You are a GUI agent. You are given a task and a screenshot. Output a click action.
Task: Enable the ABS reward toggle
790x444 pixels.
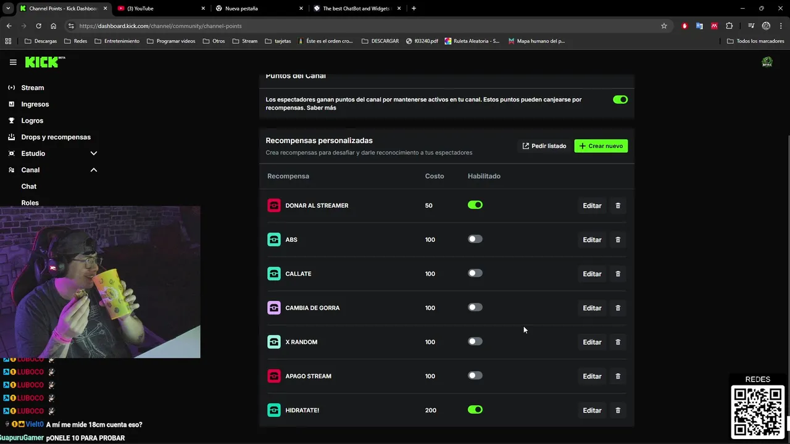coord(475,239)
